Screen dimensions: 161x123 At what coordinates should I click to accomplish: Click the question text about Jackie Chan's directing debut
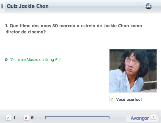(74, 29)
